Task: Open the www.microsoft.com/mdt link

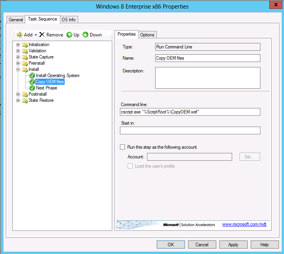Action: 244,224
